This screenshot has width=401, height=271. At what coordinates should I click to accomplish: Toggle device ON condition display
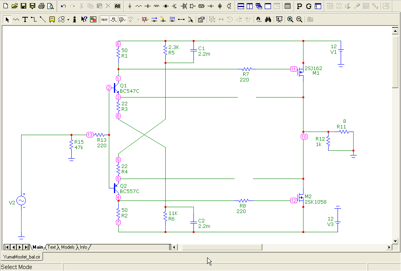[x=172, y=20]
